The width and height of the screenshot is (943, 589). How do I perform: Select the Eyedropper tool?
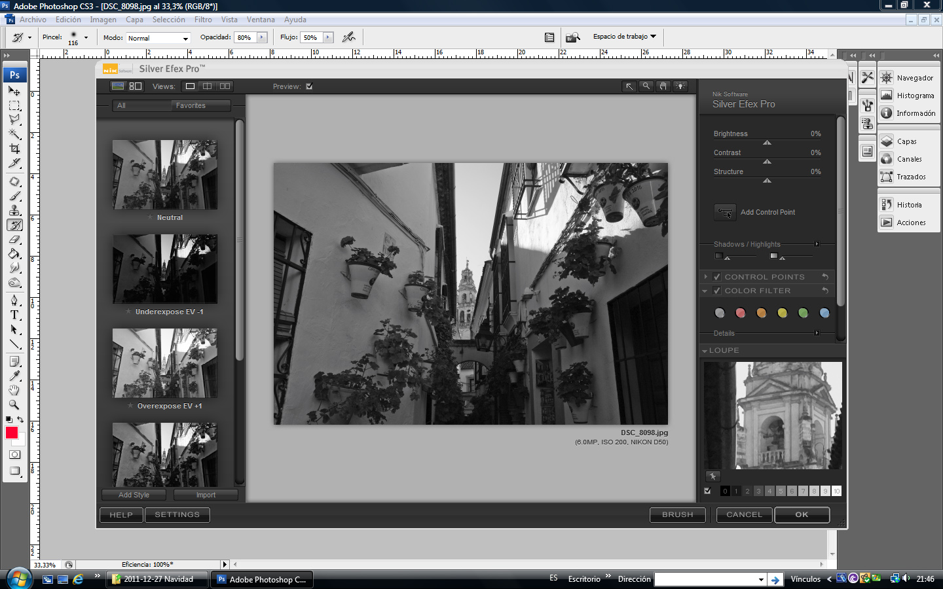(x=14, y=376)
